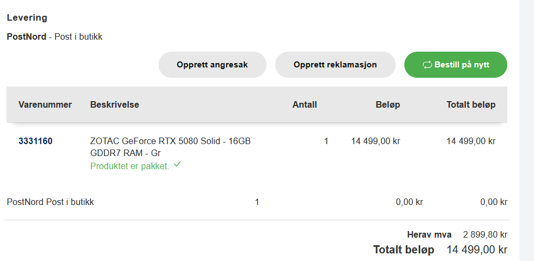Start an Opprett reklamasjon claim
The height and width of the screenshot is (261, 534).
(x=335, y=65)
